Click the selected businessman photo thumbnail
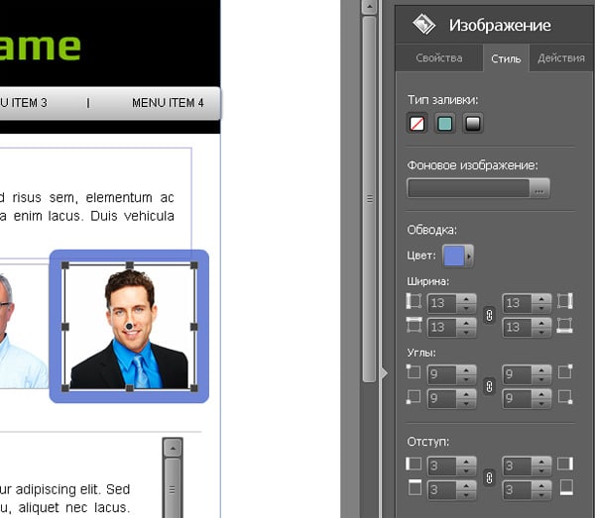This screenshot has height=518, width=595. tap(129, 328)
